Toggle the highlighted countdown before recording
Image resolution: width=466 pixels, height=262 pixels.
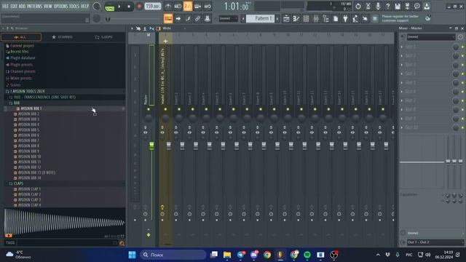[188, 7]
